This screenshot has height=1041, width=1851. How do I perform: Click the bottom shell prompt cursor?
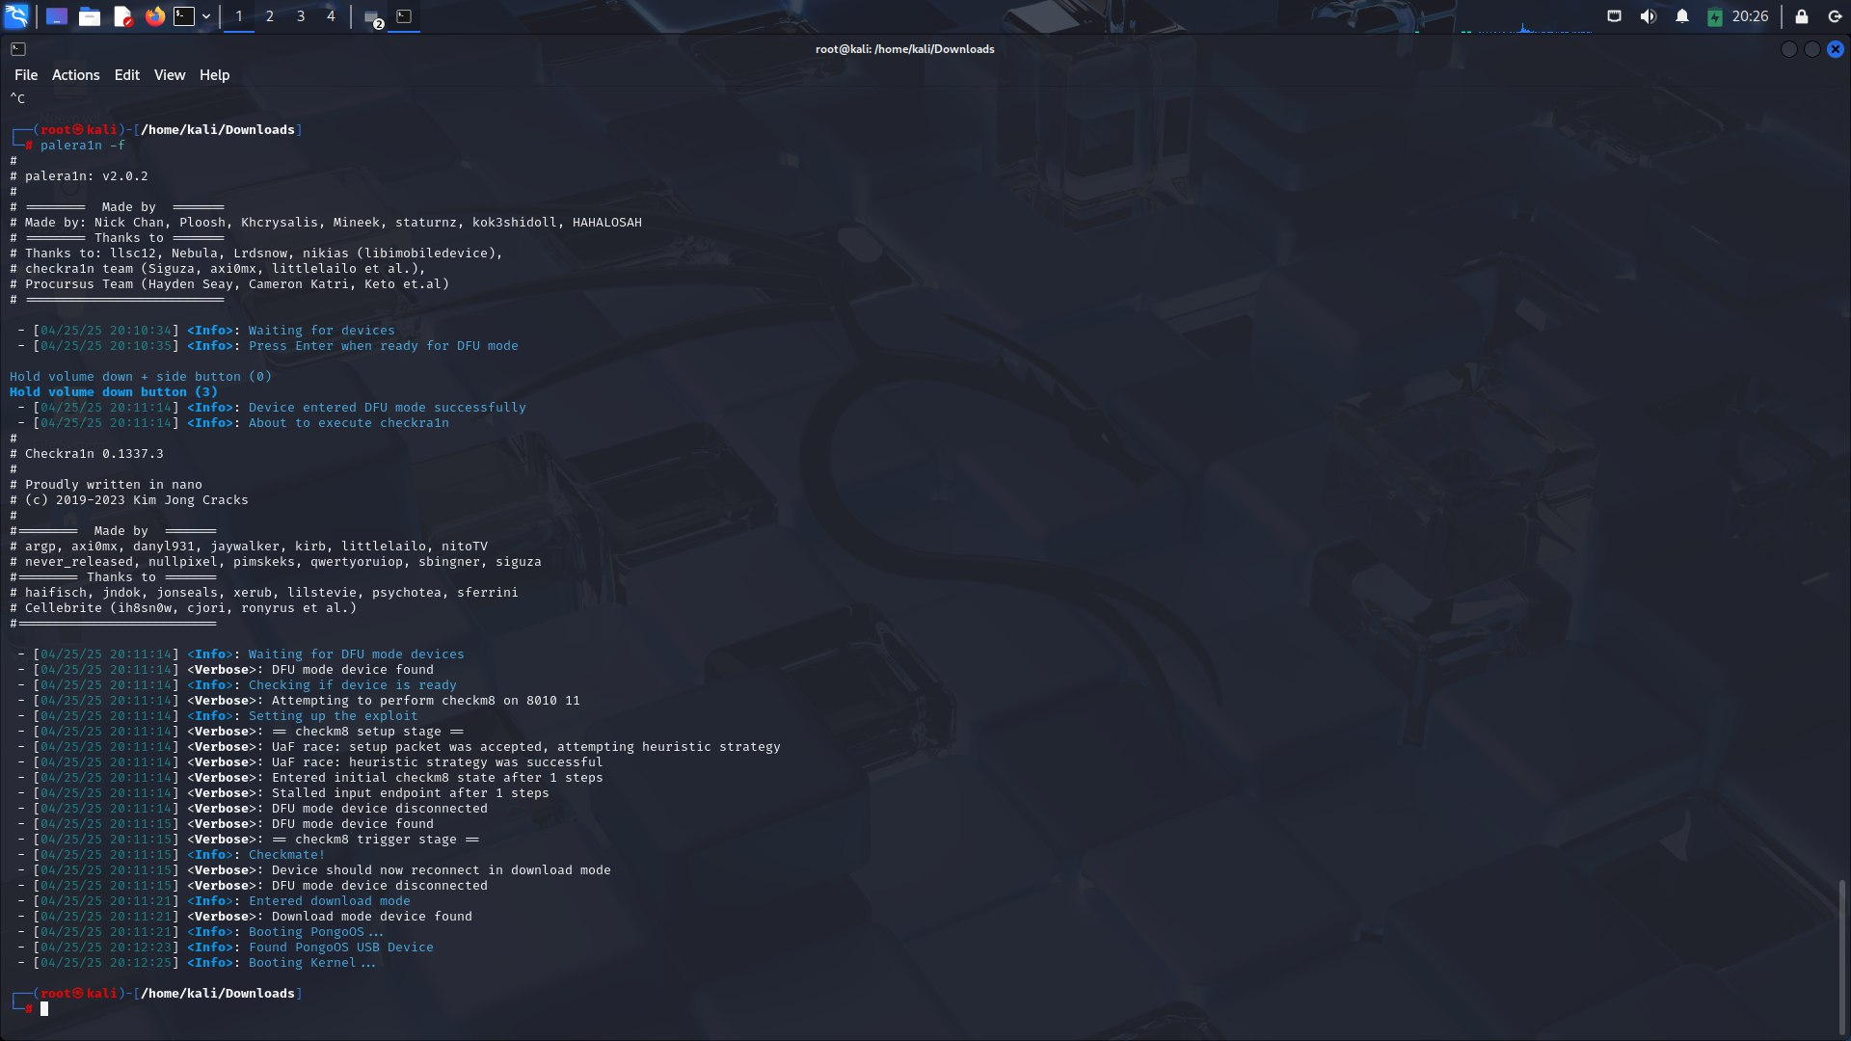pos(44,1009)
